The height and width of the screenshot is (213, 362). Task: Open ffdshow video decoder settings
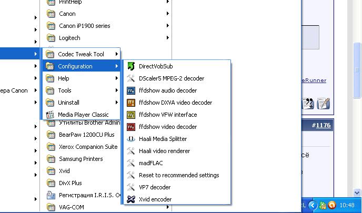(167, 127)
